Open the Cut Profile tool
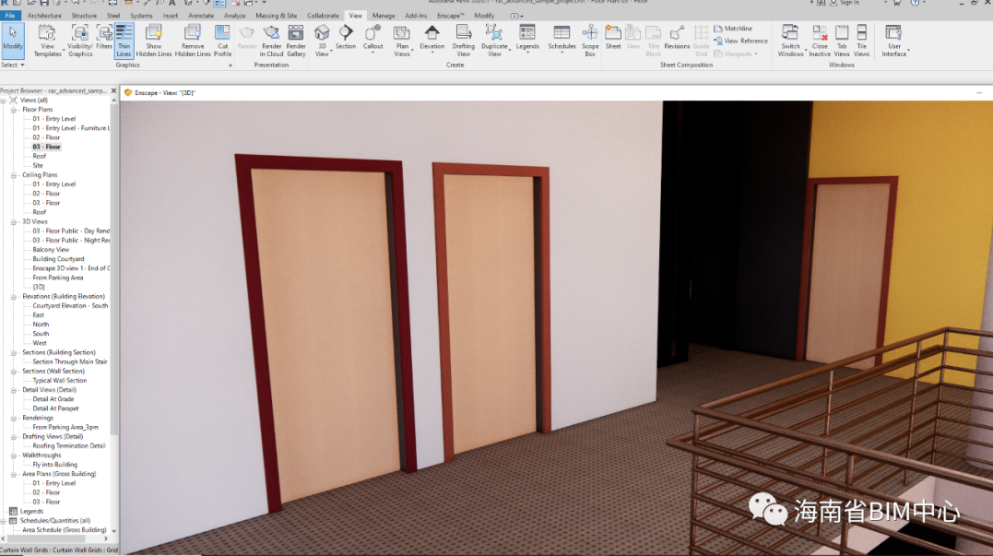Image resolution: width=993 pixels, height=556 pixels. pyautogui.click(x=223, y=40)
